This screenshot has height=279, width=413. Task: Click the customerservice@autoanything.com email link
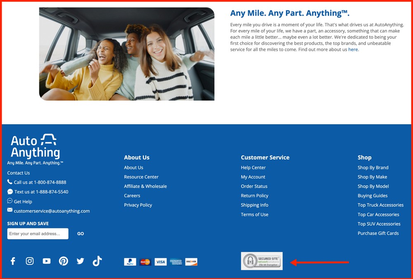[x=52, y=211]
